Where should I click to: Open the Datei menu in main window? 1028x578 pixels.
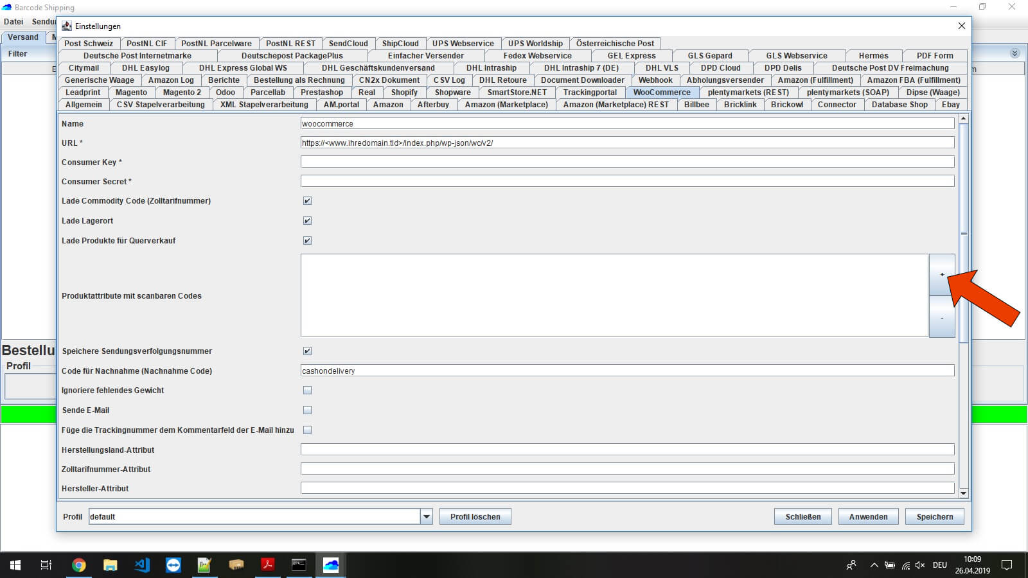click(x=13, y=21)
